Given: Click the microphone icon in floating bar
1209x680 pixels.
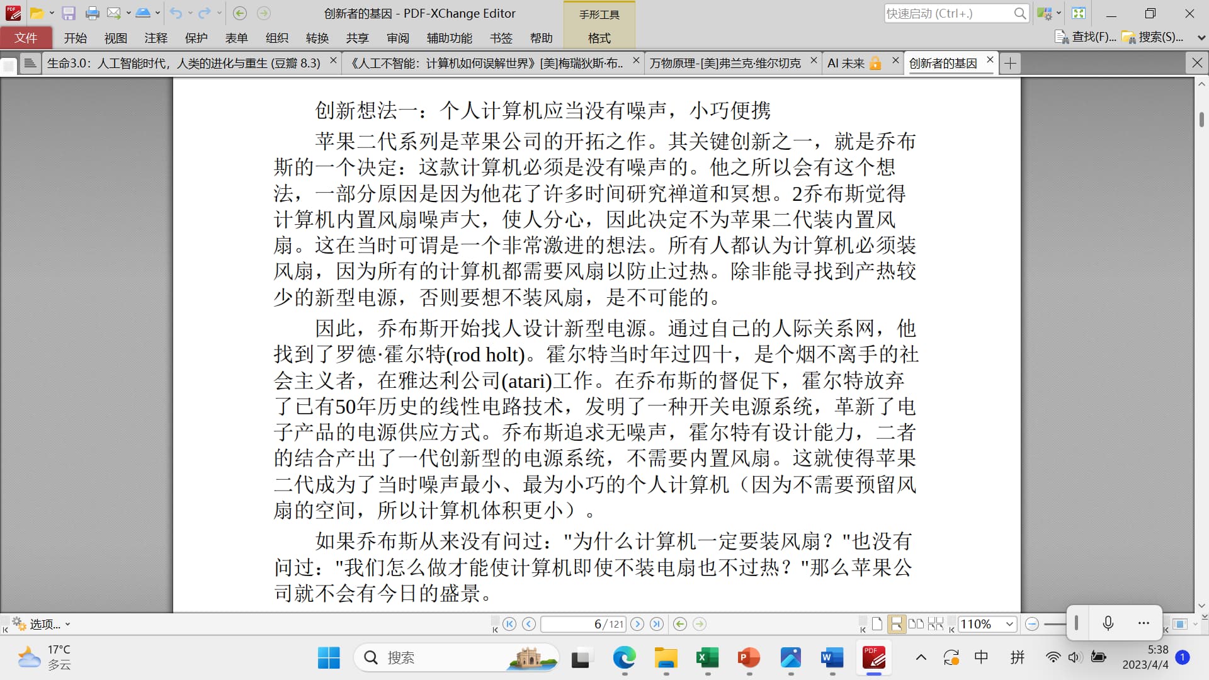Looking at the screenshot, I should coord(1108,623).
